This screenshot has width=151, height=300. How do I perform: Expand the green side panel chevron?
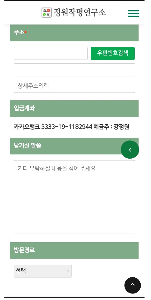(x=130, y=150)
